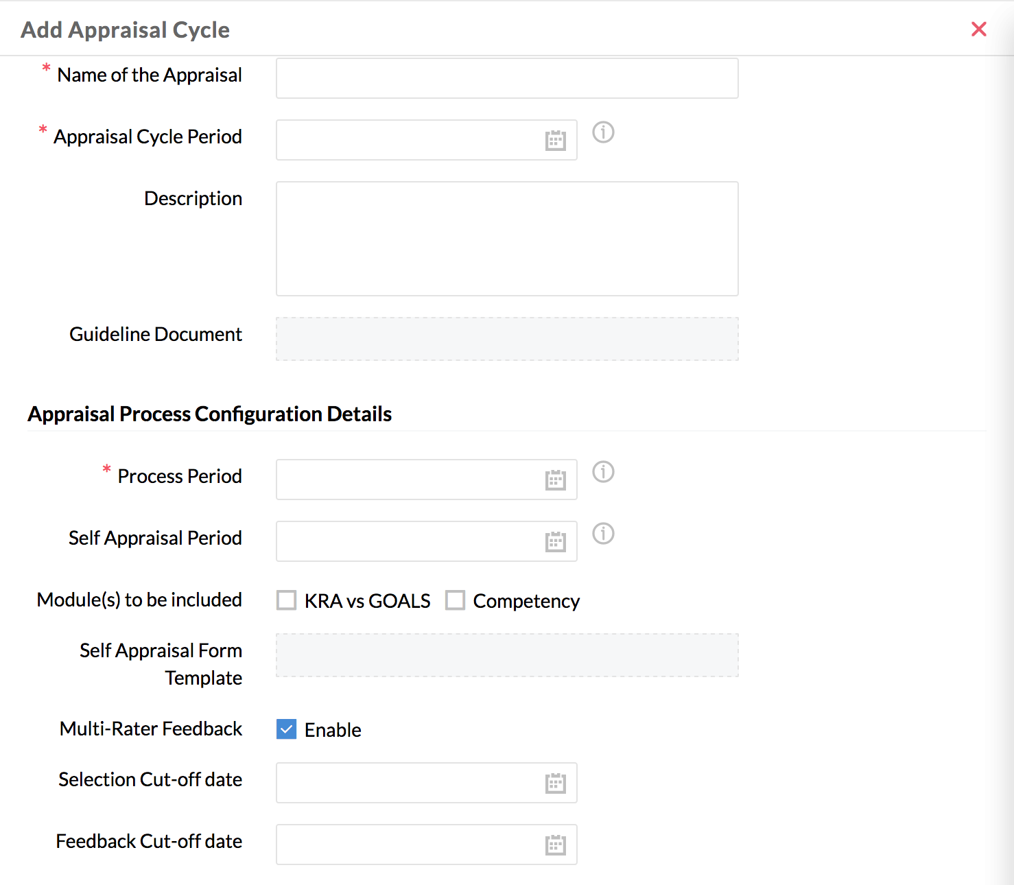Screen dimensions: 1014x885
Task: Click the Name of the Appraisal field
Action: pos(507,78)
